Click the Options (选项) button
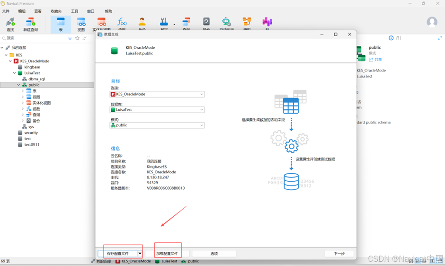 [214, 254]
